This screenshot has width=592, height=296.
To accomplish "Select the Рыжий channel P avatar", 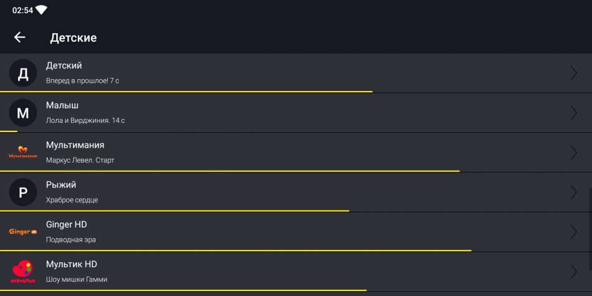I will coord(23,192).
